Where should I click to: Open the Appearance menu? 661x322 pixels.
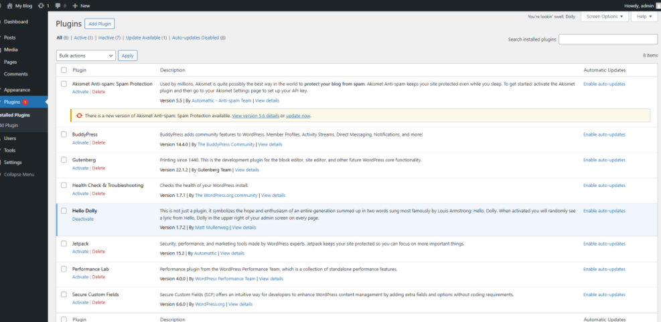click(17, 90)
